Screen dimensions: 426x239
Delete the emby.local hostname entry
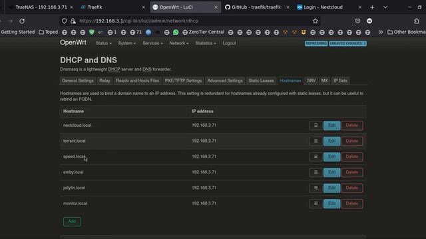(352, 173)
